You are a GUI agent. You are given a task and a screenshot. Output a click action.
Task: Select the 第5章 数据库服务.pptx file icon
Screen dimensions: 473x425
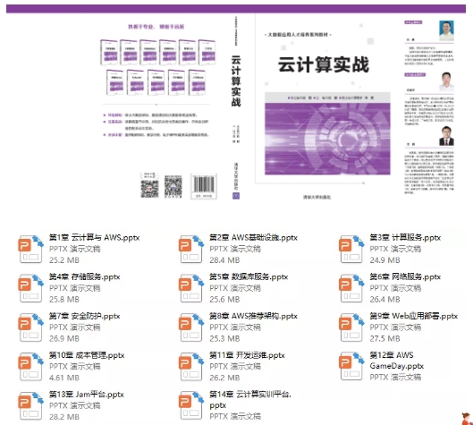tap(191, 288)
